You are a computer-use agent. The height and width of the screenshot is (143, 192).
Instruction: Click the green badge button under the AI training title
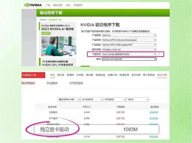(46, 33)
